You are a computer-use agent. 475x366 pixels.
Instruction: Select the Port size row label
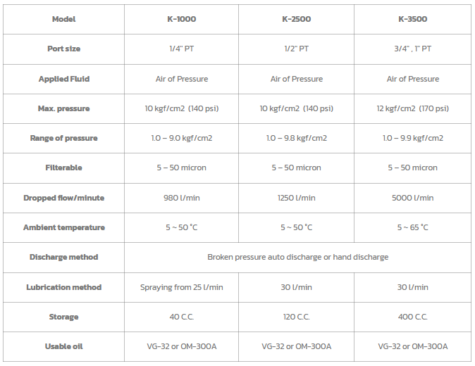(x=63, y=49)
